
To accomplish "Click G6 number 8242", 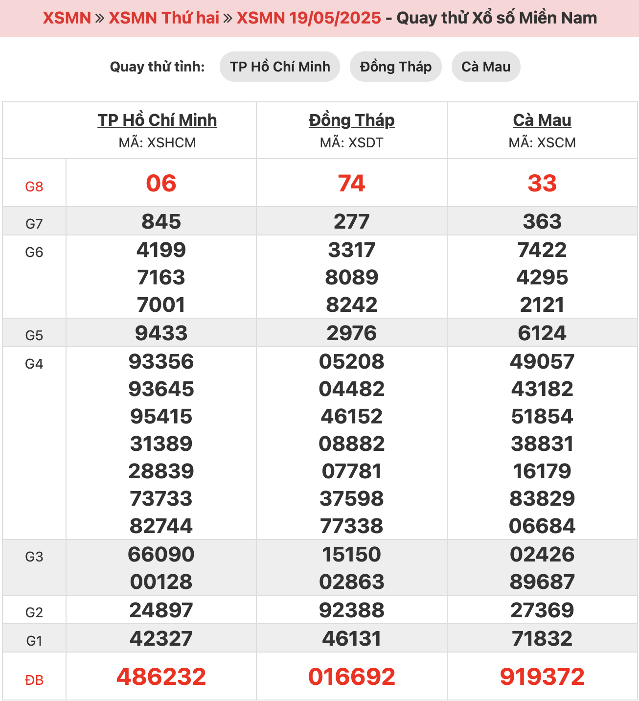I will point(352,305).
